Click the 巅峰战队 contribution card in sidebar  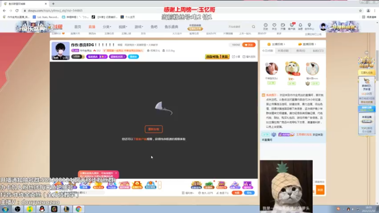pos(366,90)
